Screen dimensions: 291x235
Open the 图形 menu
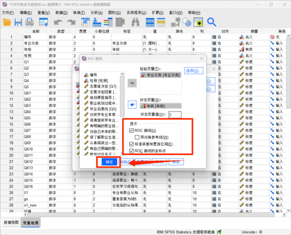tap(115, 12)
